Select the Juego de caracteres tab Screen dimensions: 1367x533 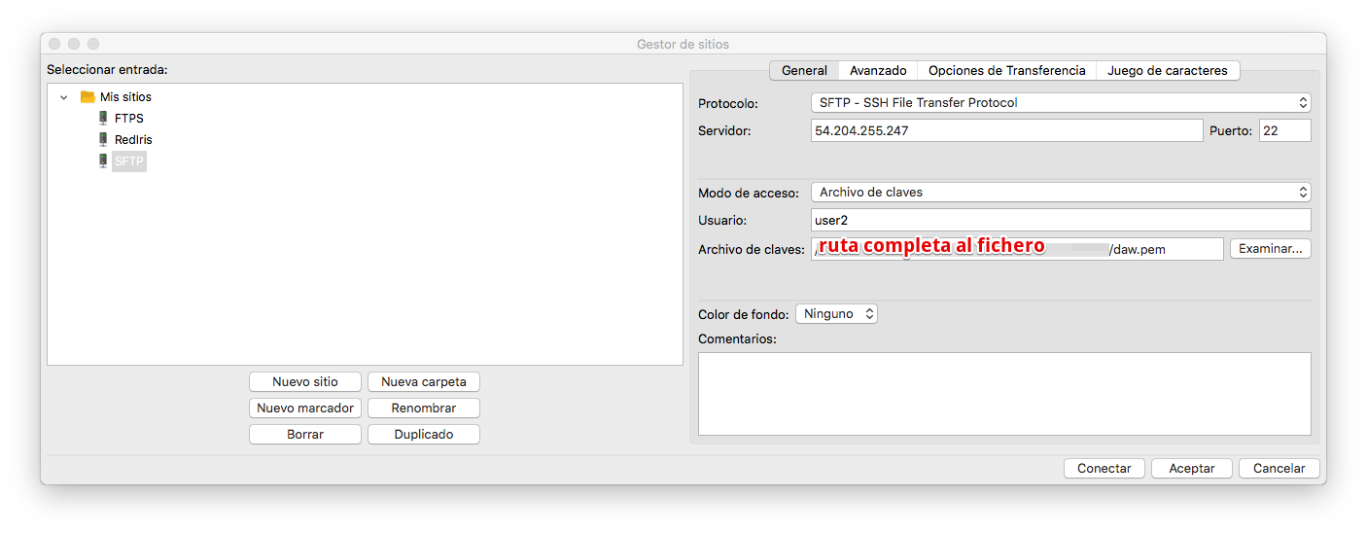tap(1167, 70)
